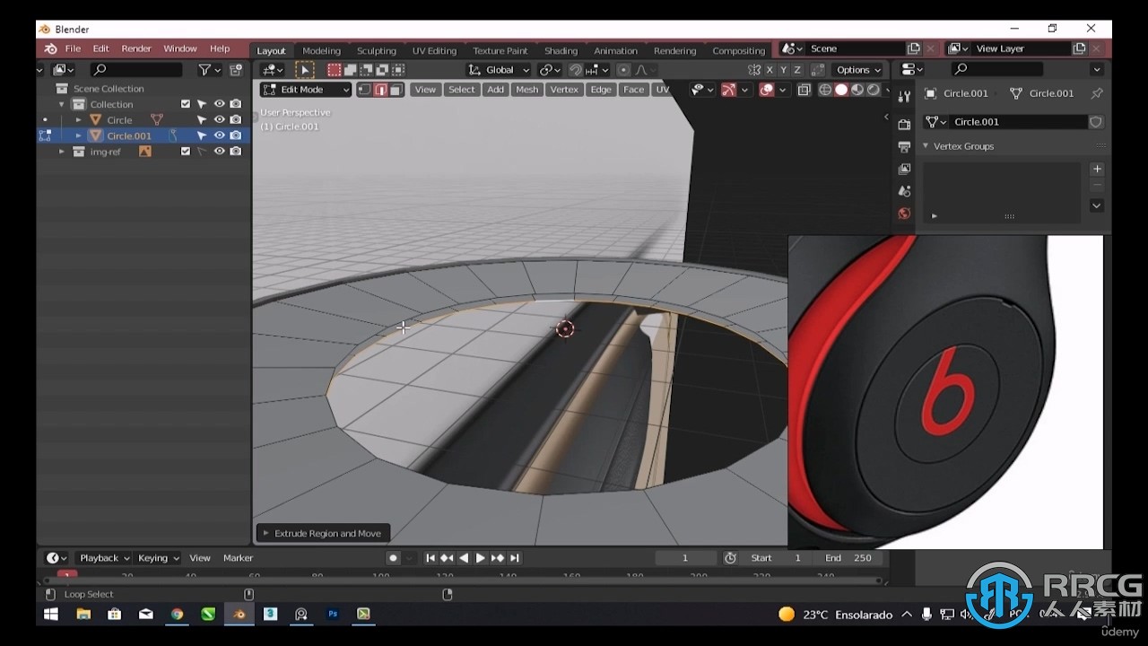Click the new collection icon in outliner
This screenshot has height=646, width=1148.
pos(236,70)
